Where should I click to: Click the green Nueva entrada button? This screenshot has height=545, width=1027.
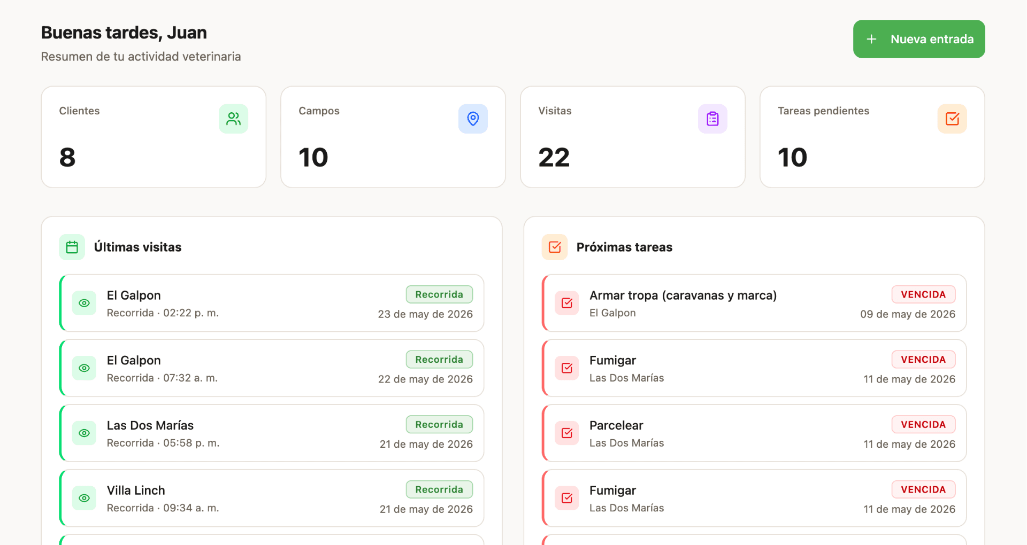pos(918,39)
